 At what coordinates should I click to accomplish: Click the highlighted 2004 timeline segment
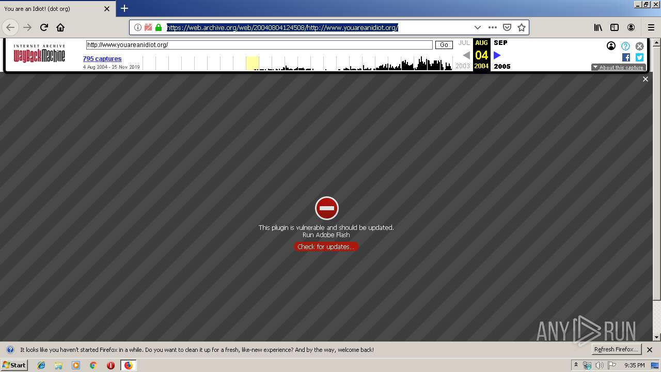coord(252,63)
